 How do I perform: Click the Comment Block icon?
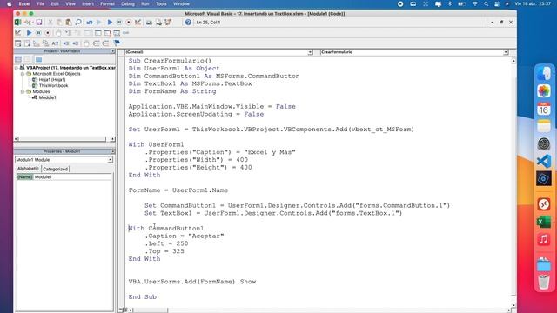[96, 43]
